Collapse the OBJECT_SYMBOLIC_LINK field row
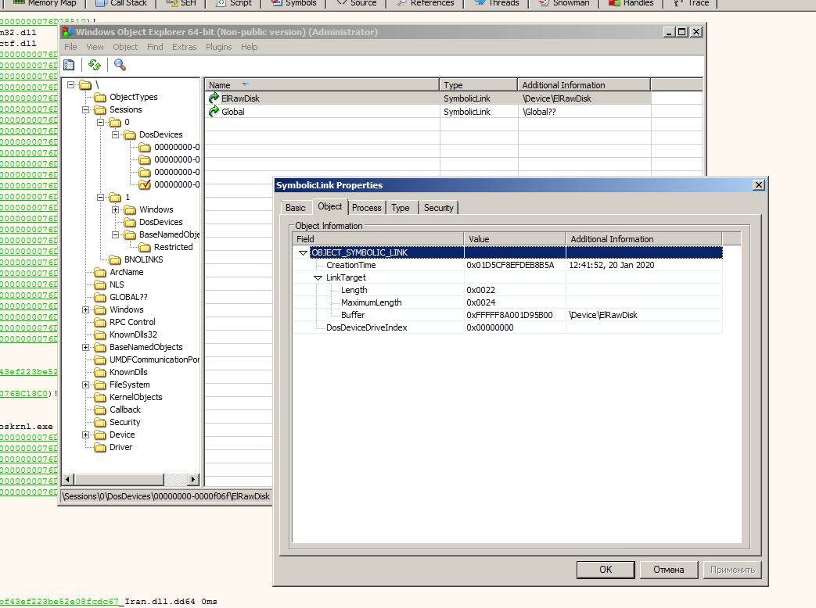Image resolution: width=816 pixels, height=608 pixels. click(303, 252)
